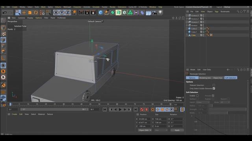Select the orange Cube object row
Screen dimensions: 252x141
(x=193, y=35)
